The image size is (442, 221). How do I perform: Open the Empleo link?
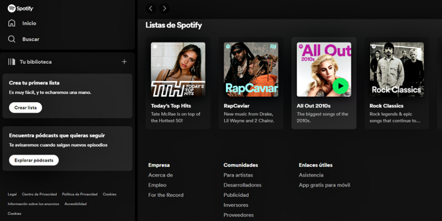[157, 185]
